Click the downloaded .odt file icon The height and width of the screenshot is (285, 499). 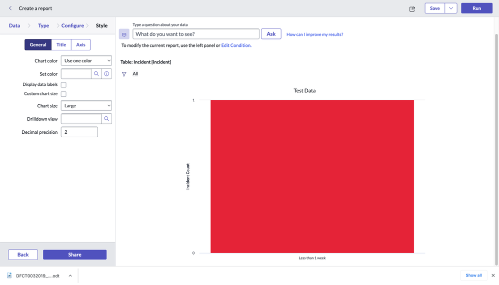pyautogui.click(x=9, y=276)
